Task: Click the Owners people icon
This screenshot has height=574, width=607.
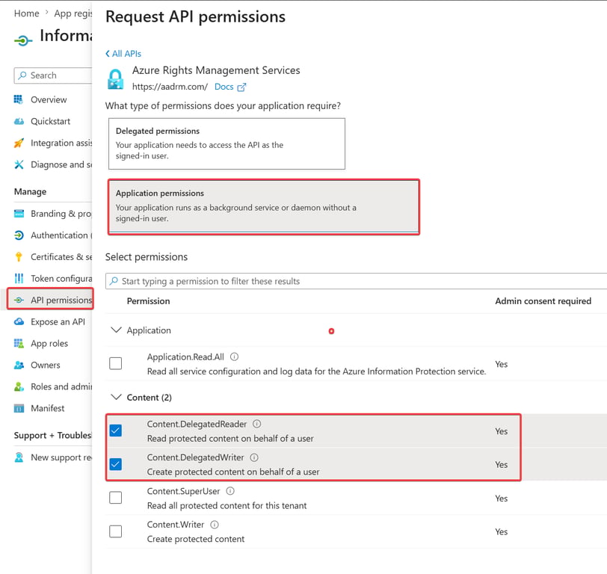Action: tap(19, 365)
